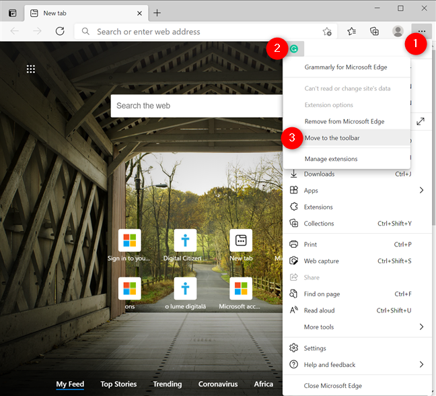Open the Coronavirus feed tab

[x=218, y=384]
